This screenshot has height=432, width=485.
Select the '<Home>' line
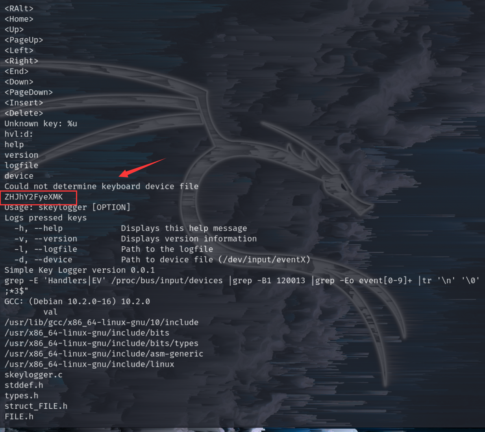click(19, 19)
